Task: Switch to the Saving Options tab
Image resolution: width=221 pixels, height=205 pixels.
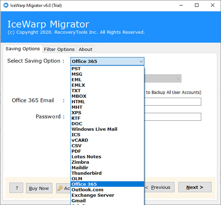Action: click(x=23, y=49)
